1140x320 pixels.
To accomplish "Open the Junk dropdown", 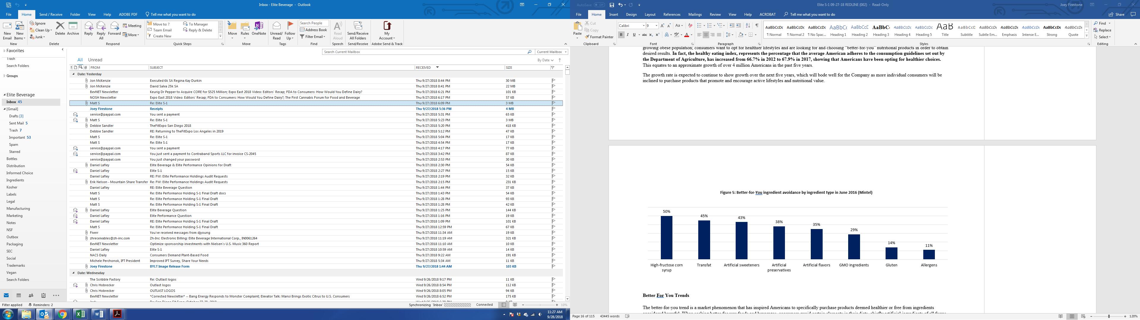I will click(38, 37).
